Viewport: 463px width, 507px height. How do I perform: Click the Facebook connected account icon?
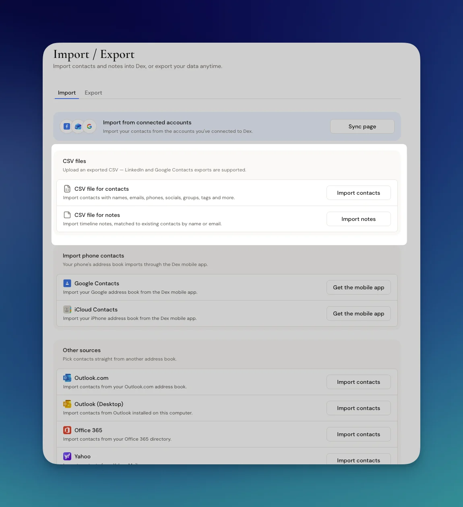pos(67,126)
